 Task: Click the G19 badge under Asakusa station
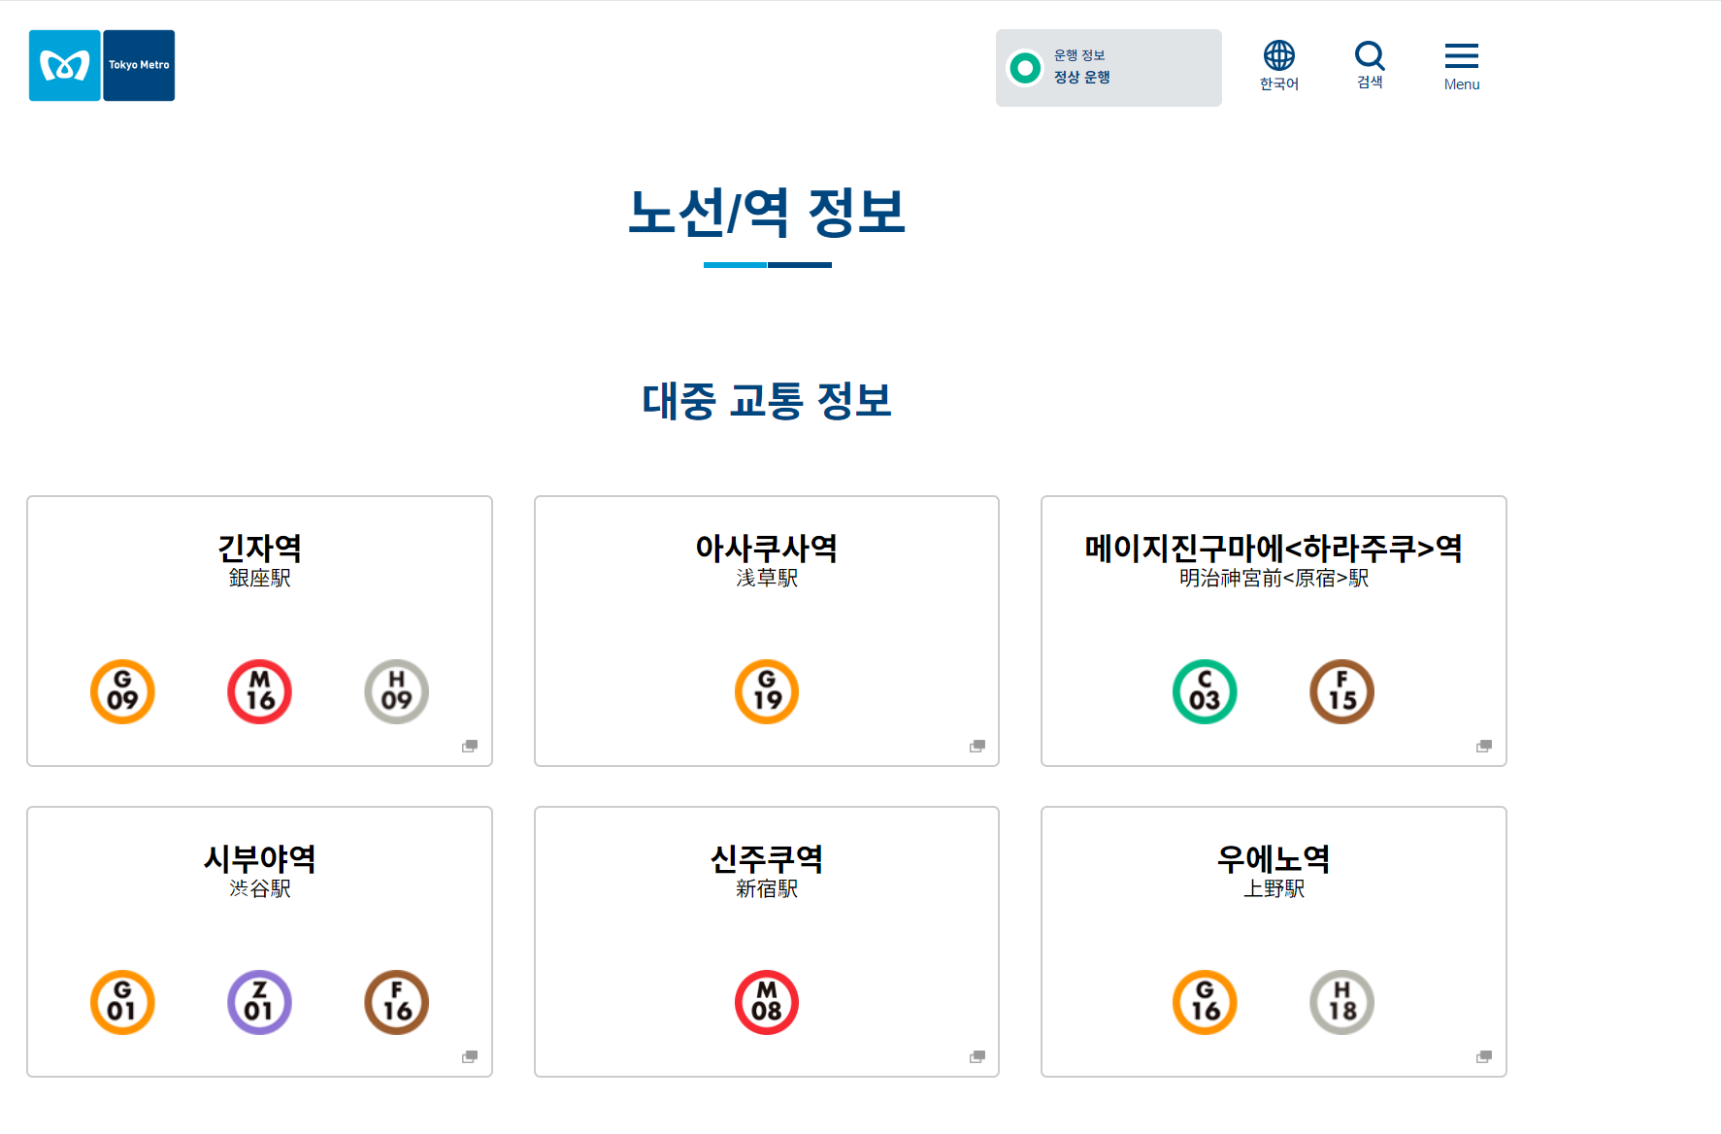pos(767,691)
